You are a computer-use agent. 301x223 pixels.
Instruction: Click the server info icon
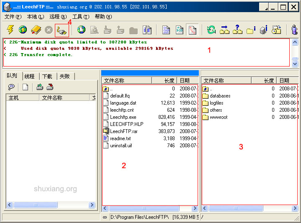(x=264, y=30)
